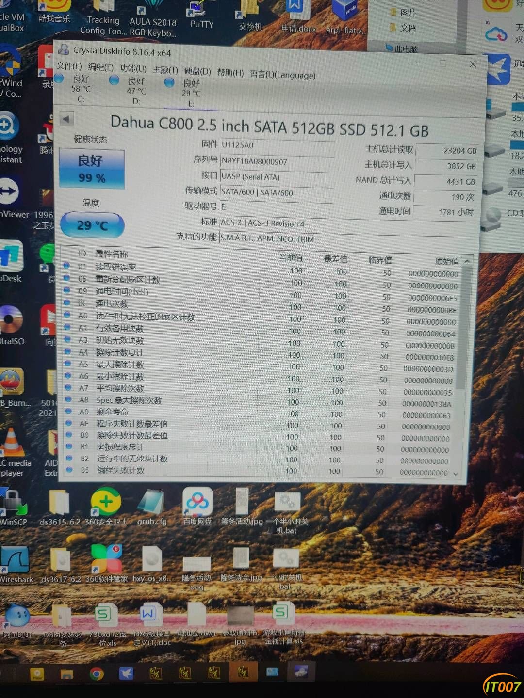Viewport: 524px width, 698px height.
Task: Select the UltraISO desktop icon
Action: click(x=12, y=325)
